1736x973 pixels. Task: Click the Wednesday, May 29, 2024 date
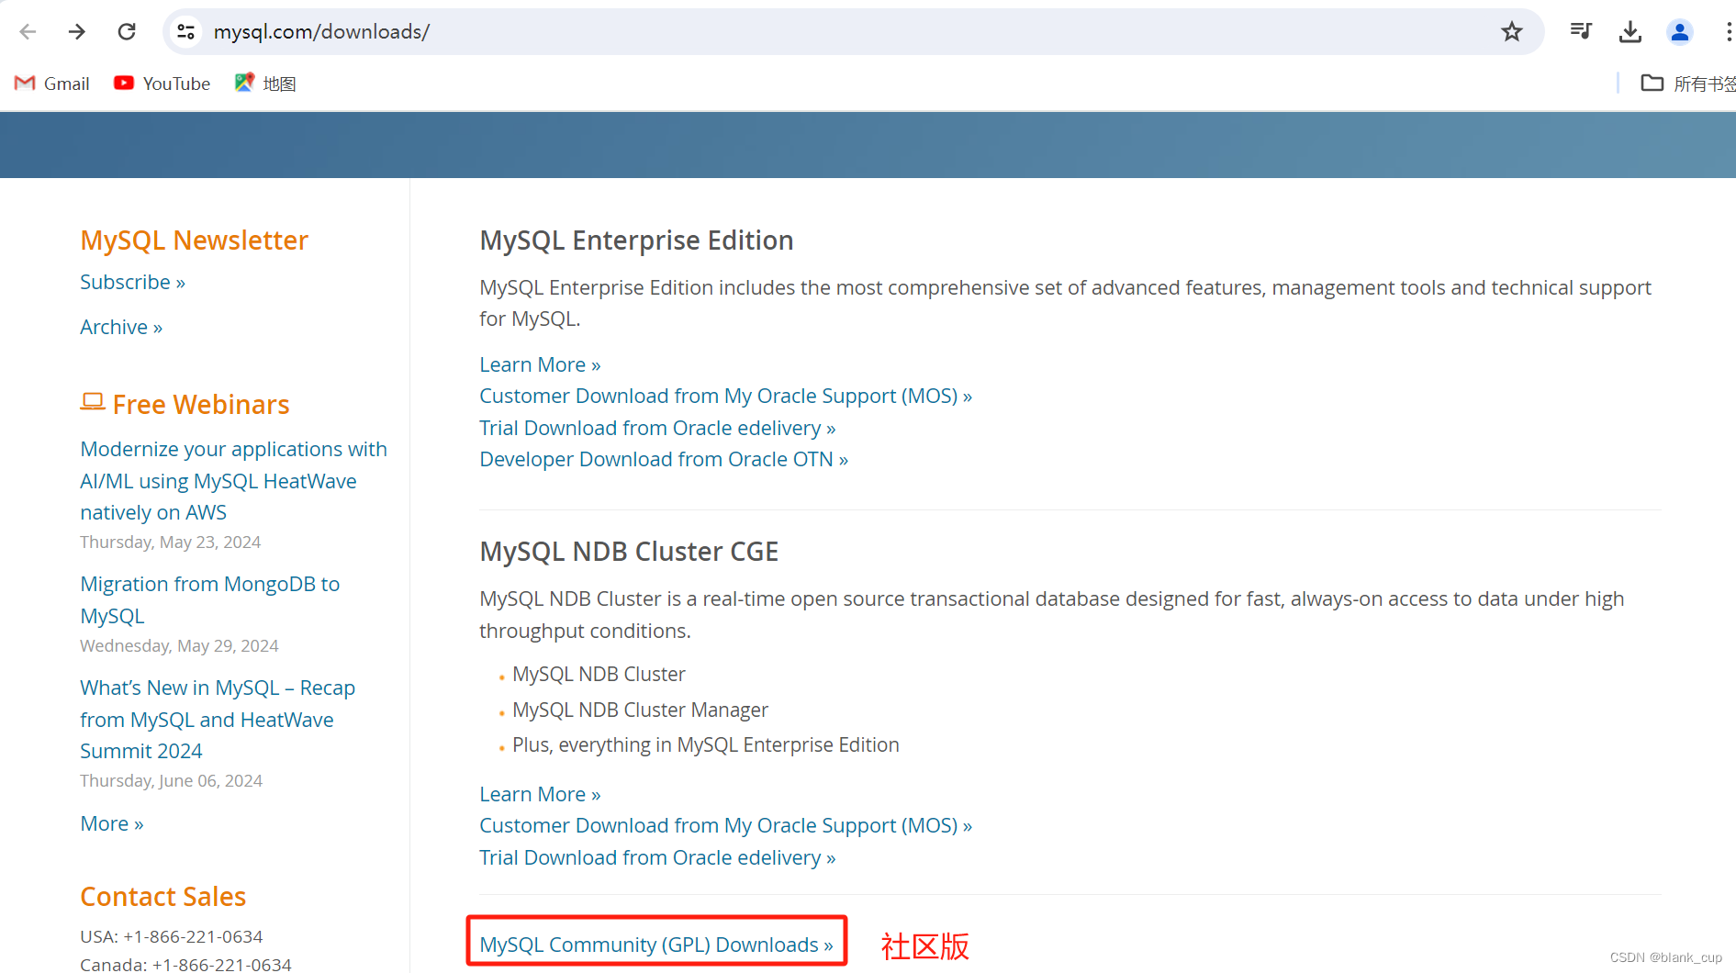[x=179, y=645]
